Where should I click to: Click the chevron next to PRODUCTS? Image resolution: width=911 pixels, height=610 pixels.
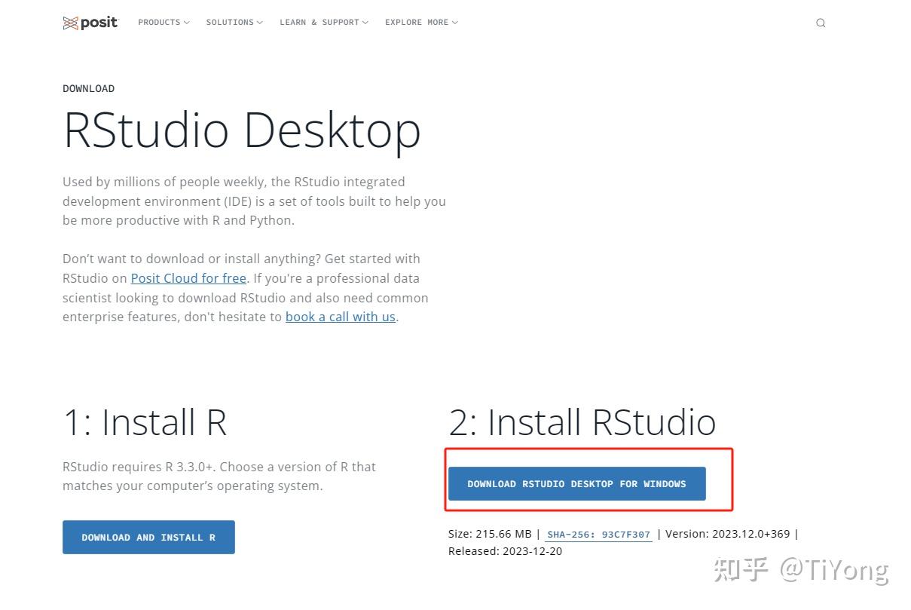click(186, 23)
